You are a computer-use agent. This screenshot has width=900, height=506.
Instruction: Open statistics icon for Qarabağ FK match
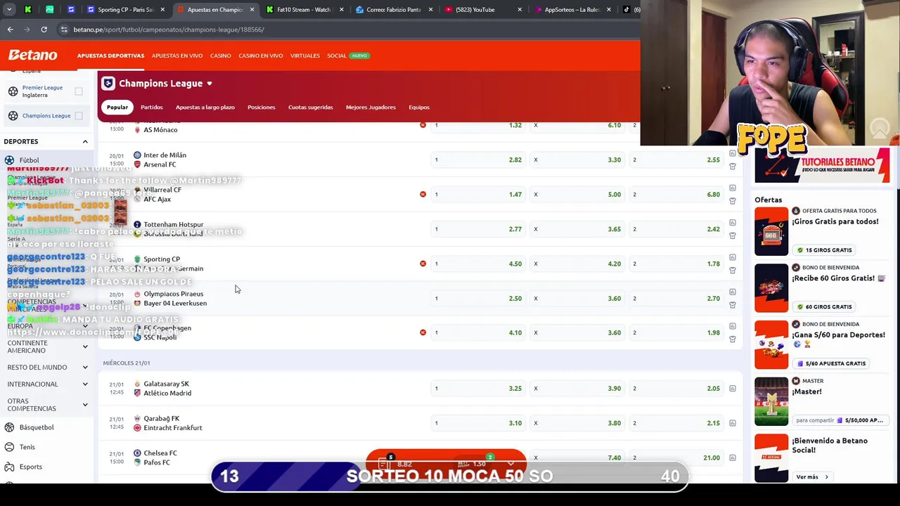coord(732,423)
